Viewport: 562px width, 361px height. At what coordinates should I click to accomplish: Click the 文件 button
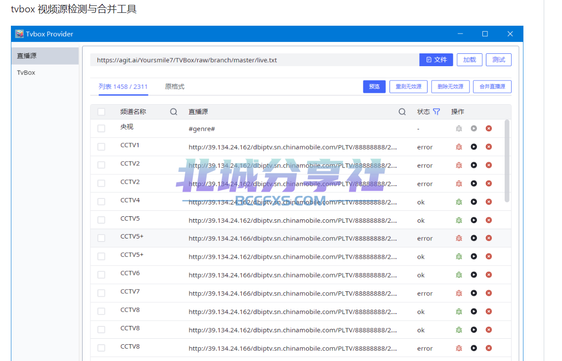pos(436,60)
